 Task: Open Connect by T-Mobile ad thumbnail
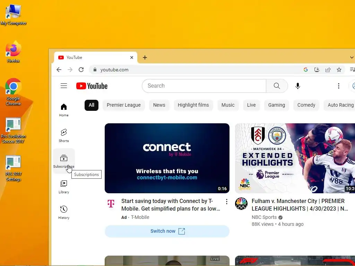point(167,158)
